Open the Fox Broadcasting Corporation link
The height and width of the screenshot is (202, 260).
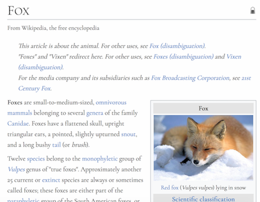pos(190,78)
